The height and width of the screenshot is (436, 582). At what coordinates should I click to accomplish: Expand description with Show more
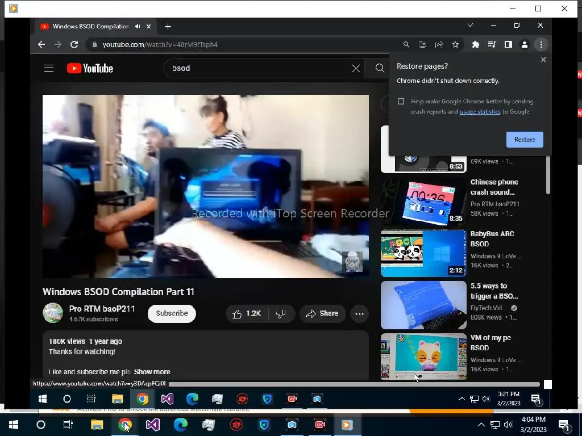tap(152, 371)
